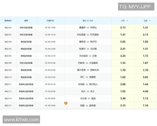Click away team name 曼雷萨
Screen dimensions: 157x126
(82, 28)
